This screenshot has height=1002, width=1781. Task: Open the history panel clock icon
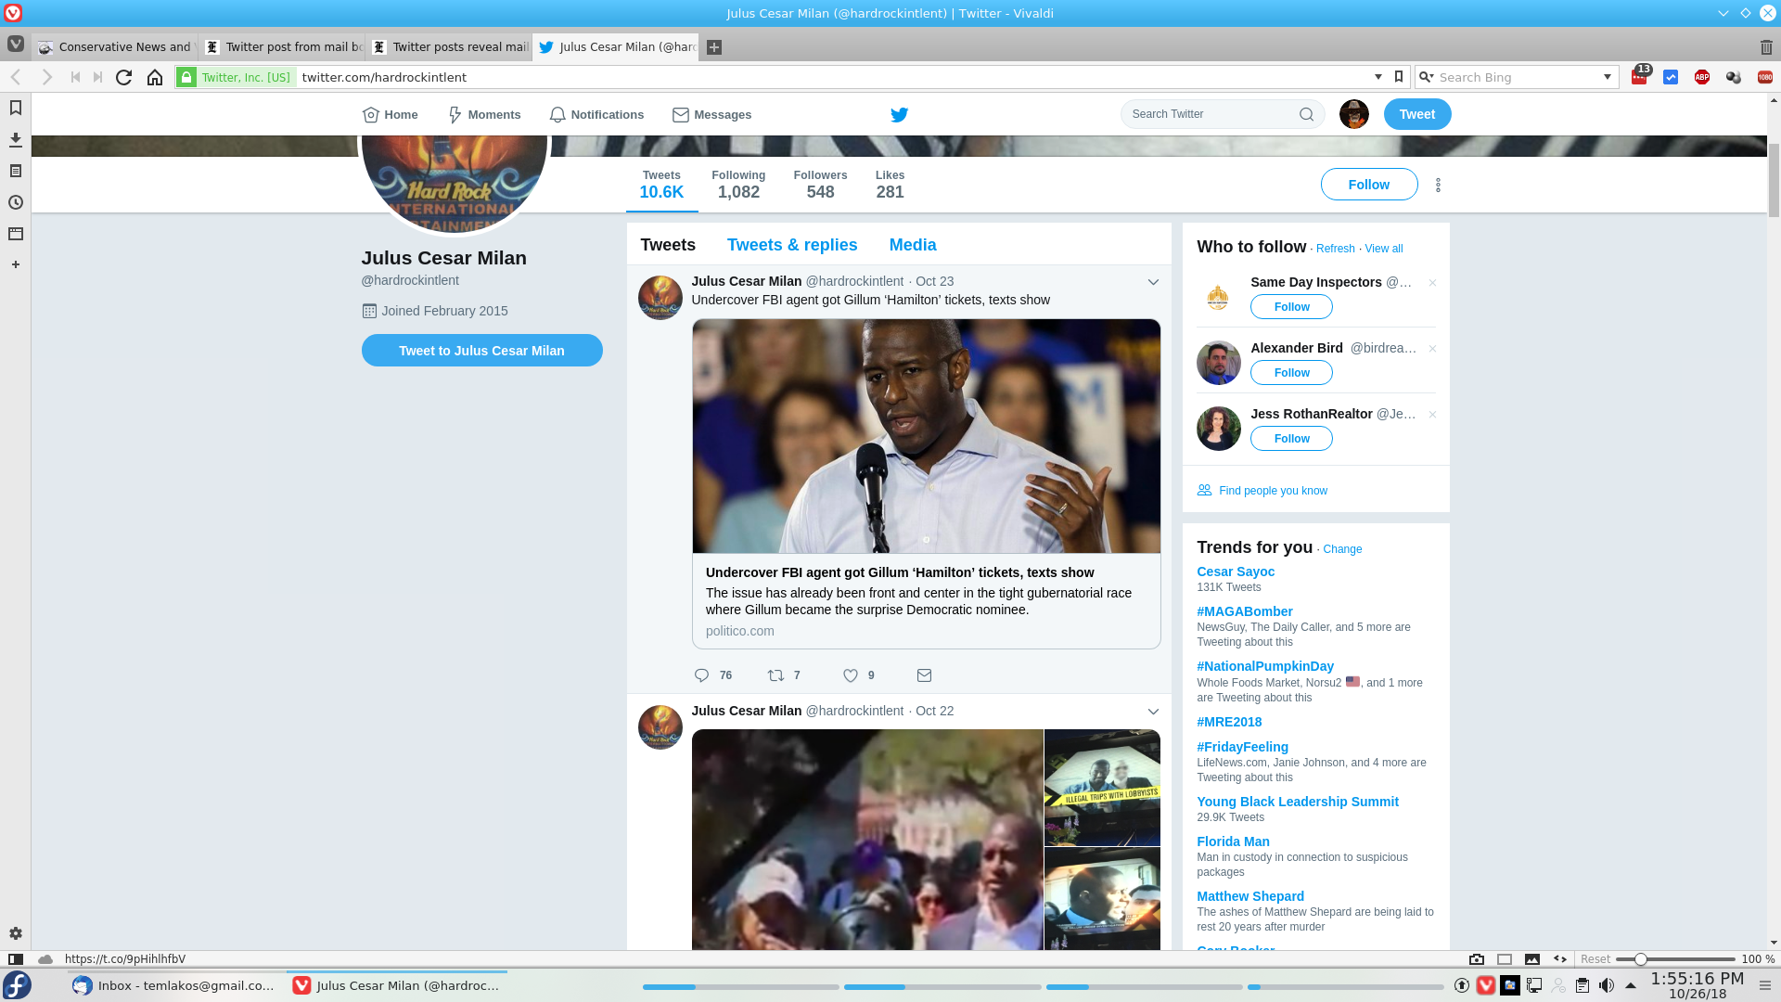coord(16,202)
